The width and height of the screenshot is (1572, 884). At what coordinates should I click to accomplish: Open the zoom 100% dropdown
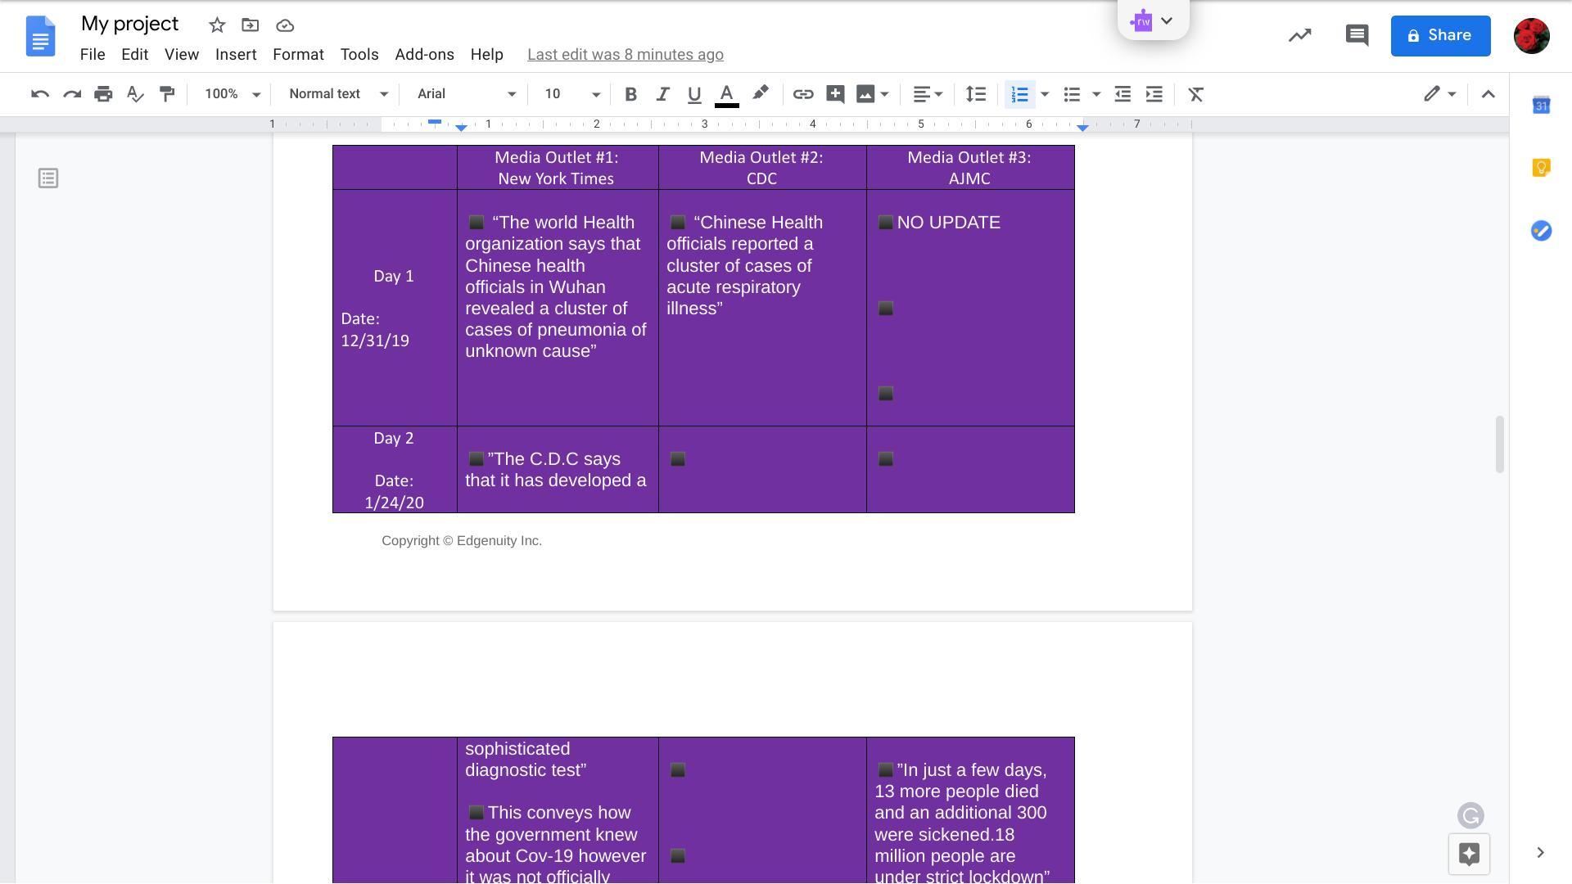click(x=232, y=94)
